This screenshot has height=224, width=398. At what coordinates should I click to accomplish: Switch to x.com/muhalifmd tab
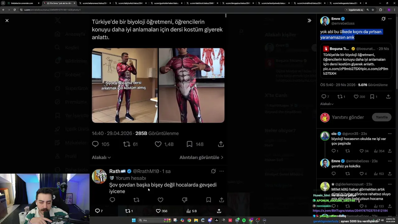point(309,3)
